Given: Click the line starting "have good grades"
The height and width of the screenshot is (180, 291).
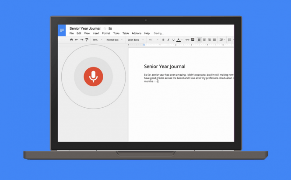Looking at the screenshot, I should [189, 78].
